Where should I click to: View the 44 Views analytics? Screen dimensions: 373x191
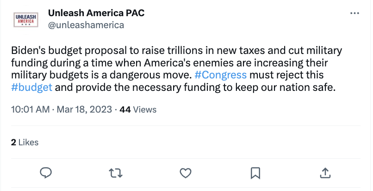138,109
